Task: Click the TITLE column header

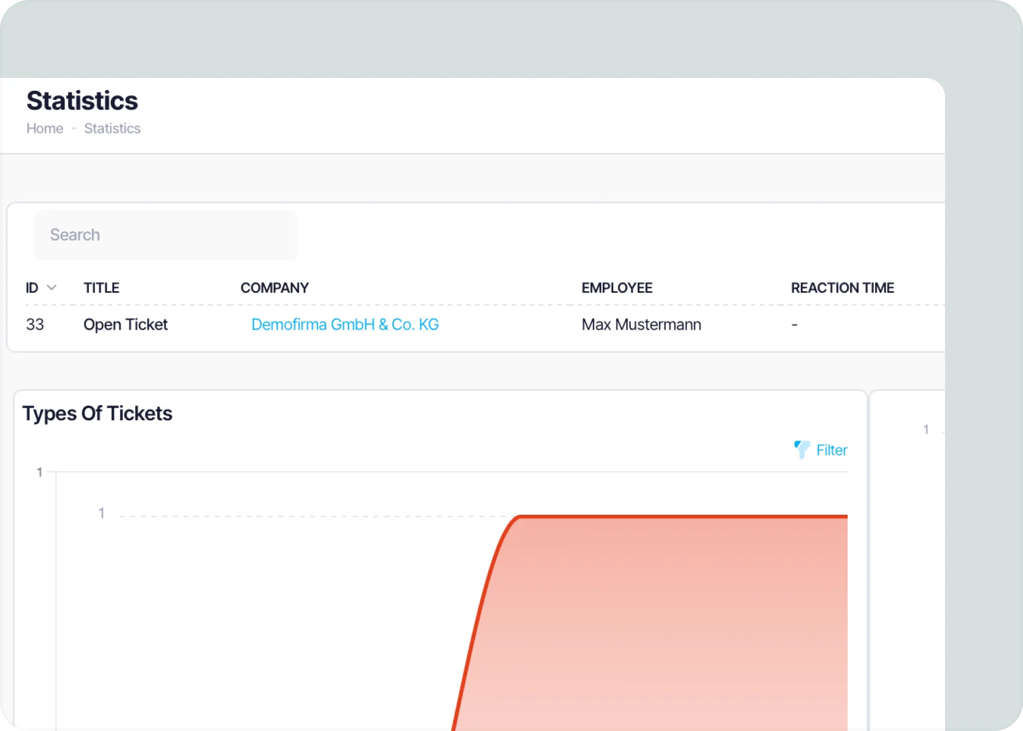Action: pyautogui.click(x=101, y=288)
